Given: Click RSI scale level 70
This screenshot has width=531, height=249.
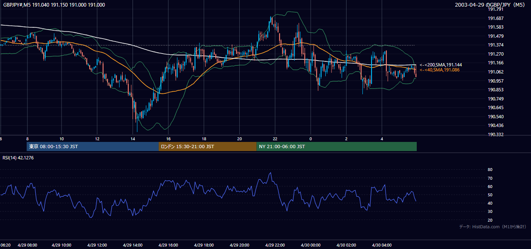Looking at the screenshot, I should (490, 178).
